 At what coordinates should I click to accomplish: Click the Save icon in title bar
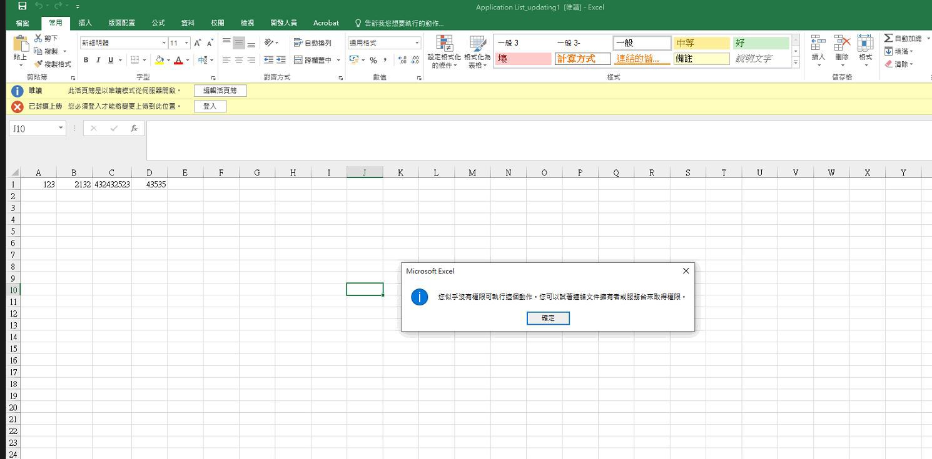tap(23, 6)
